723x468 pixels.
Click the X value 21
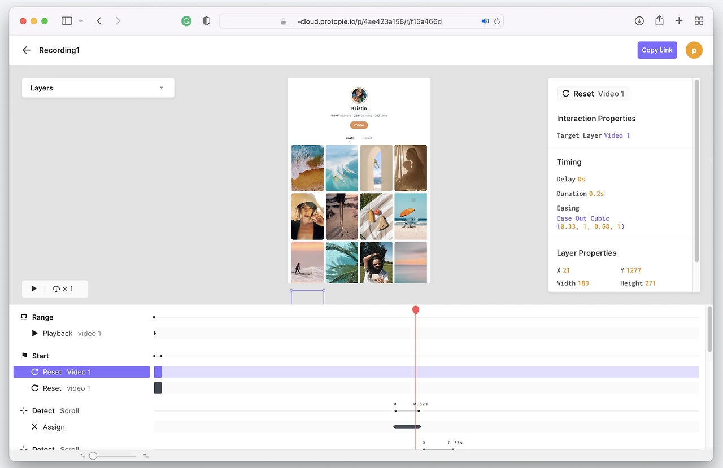pos(567,270)
